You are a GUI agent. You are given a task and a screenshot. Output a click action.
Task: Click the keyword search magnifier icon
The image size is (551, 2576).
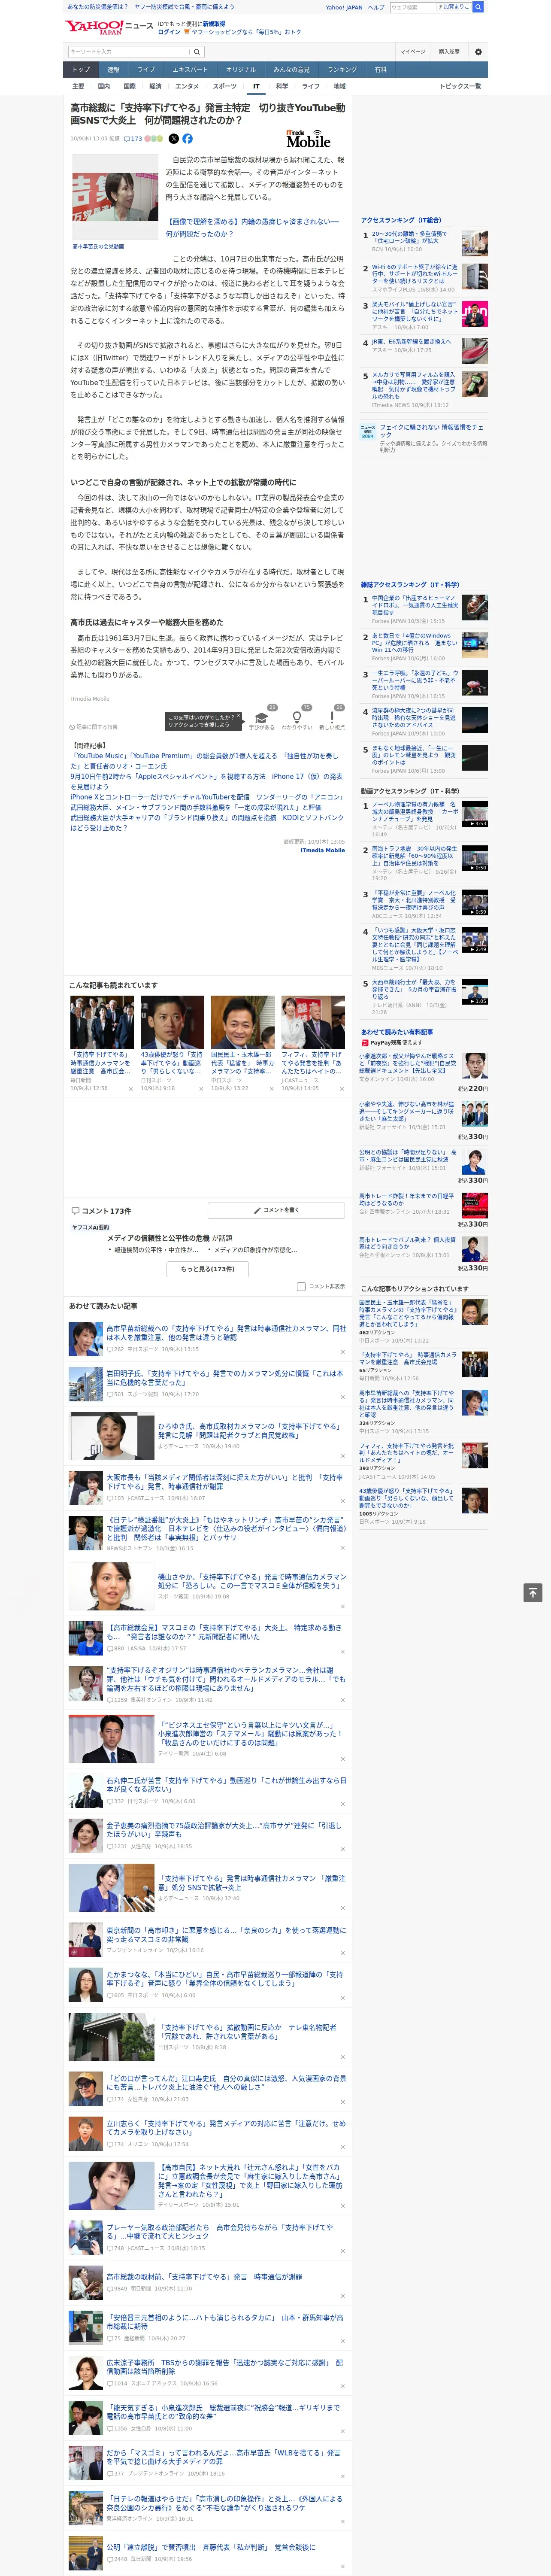click(197, 52)
